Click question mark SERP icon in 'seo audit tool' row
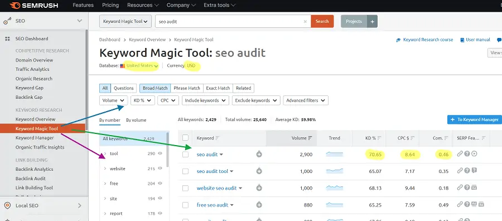The image size is (502, 221). (467, 171)
